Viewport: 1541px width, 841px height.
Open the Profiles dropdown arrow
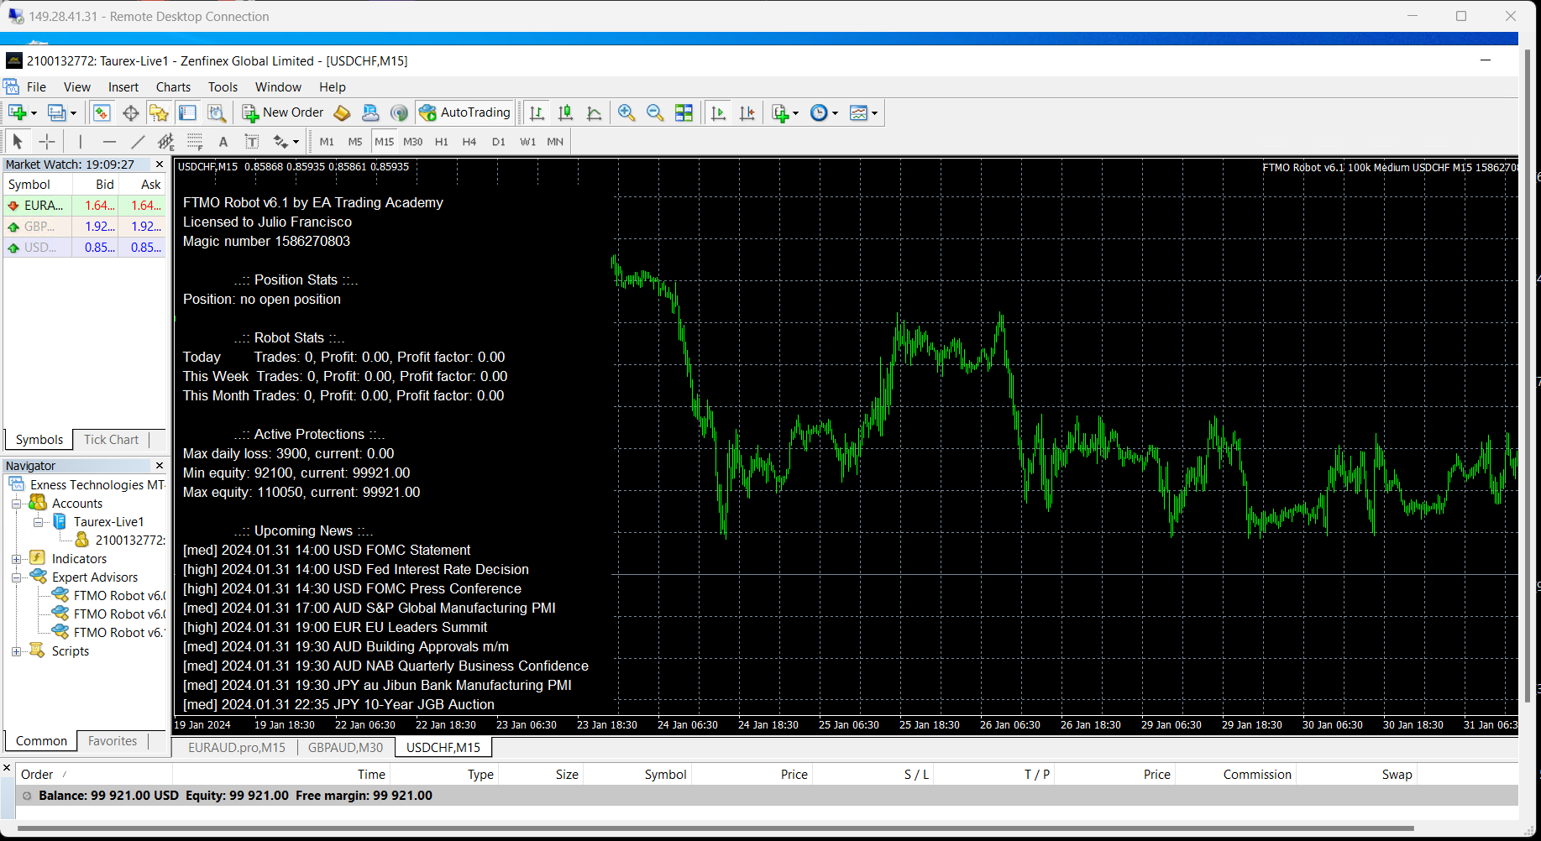(74, 113)
